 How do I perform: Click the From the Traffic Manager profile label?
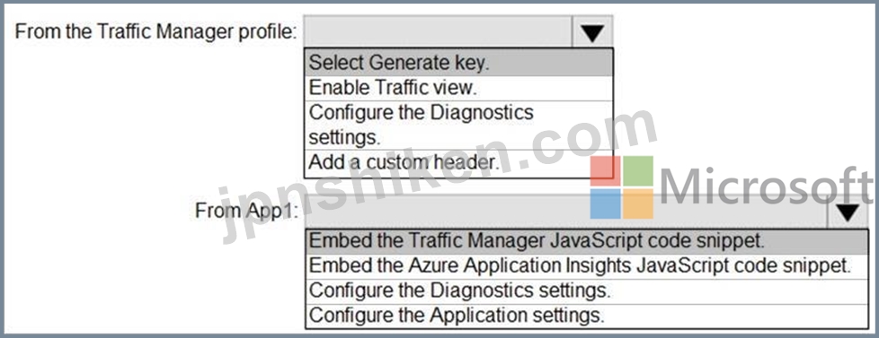click(x=156, y=32)
